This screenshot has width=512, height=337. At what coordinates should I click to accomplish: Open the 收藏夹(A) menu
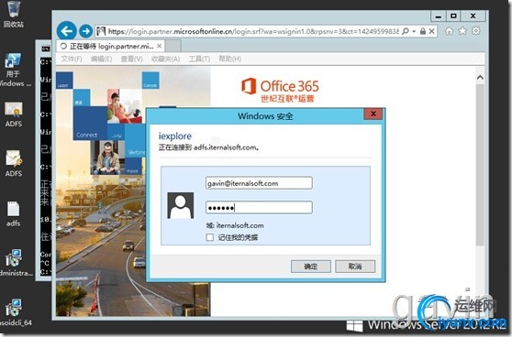pos(165,59)
